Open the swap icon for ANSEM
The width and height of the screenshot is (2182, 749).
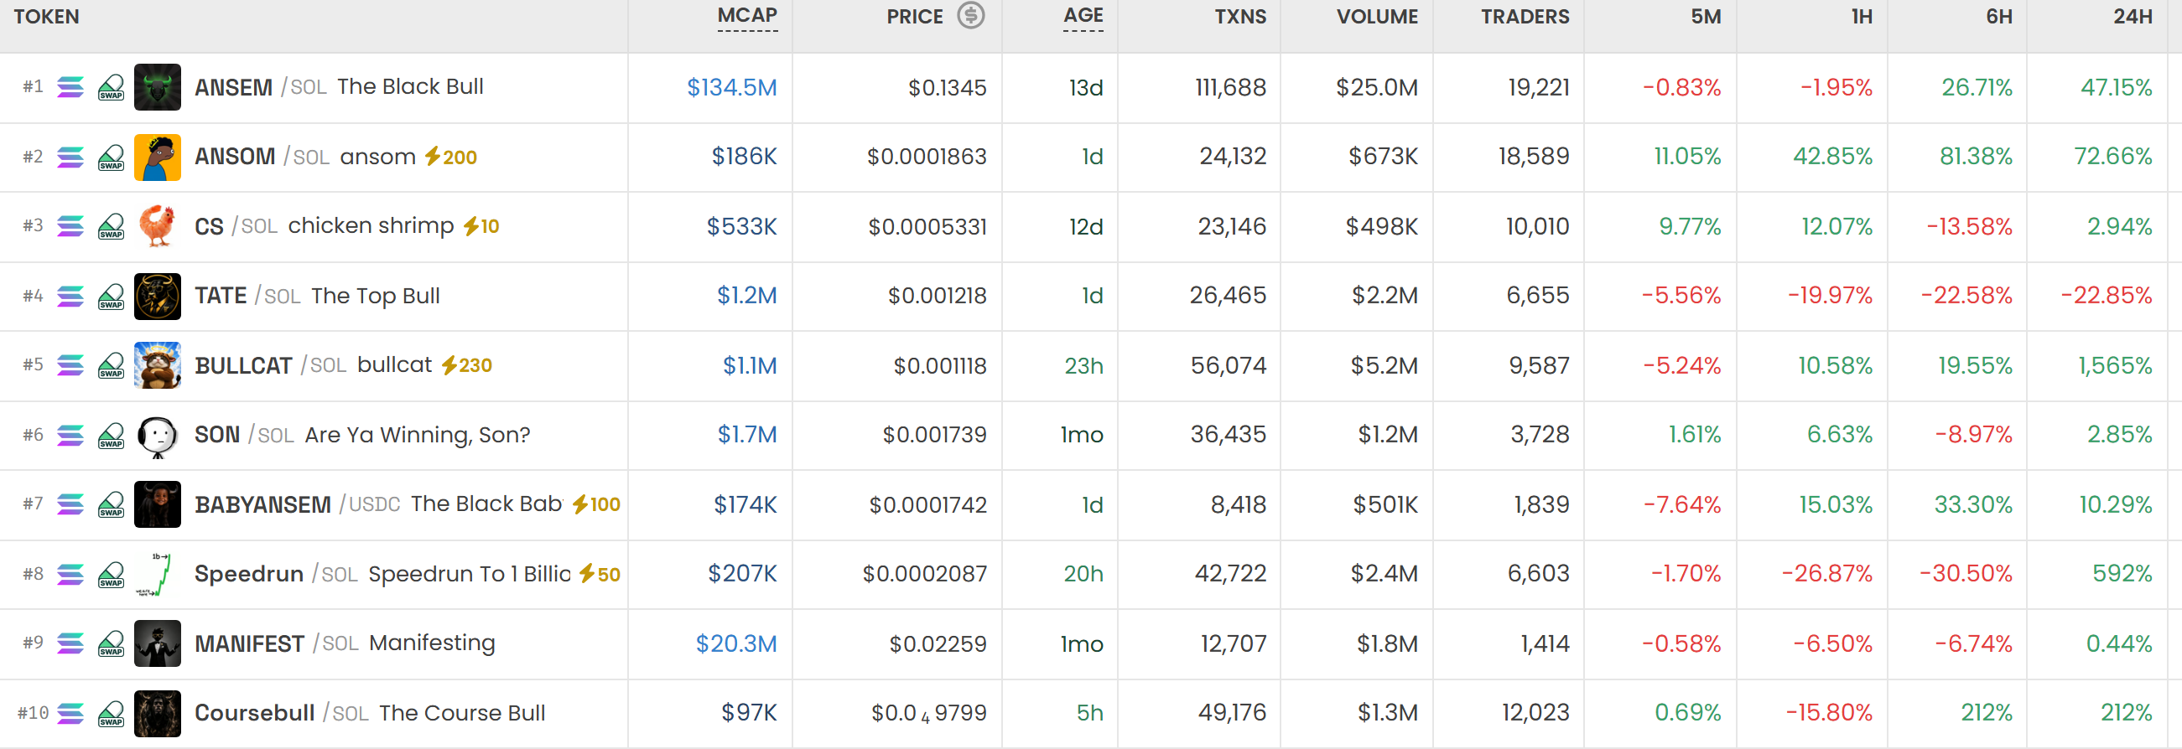(x=111, y=87)
